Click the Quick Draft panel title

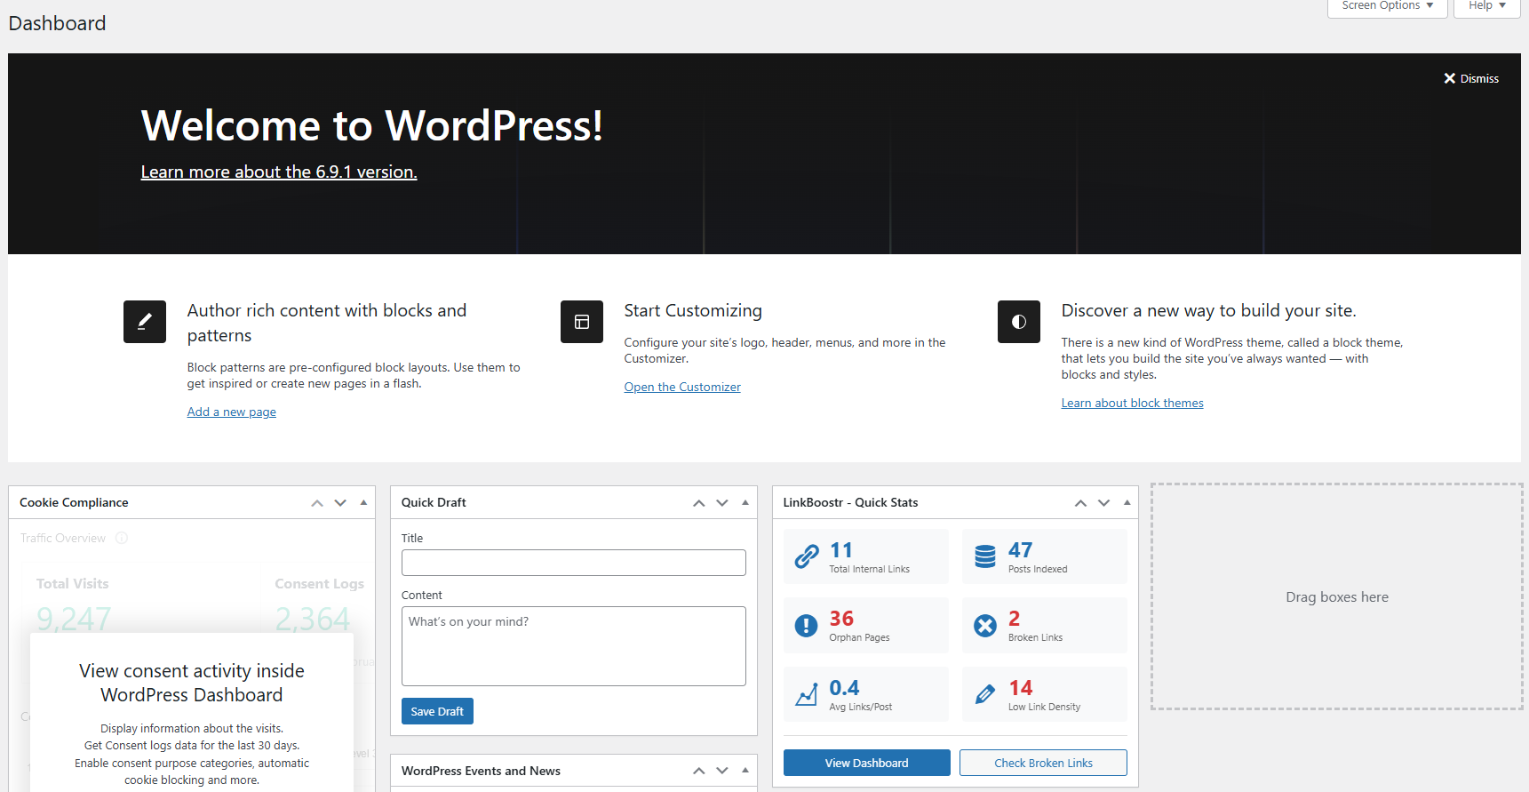pos(434,502)
